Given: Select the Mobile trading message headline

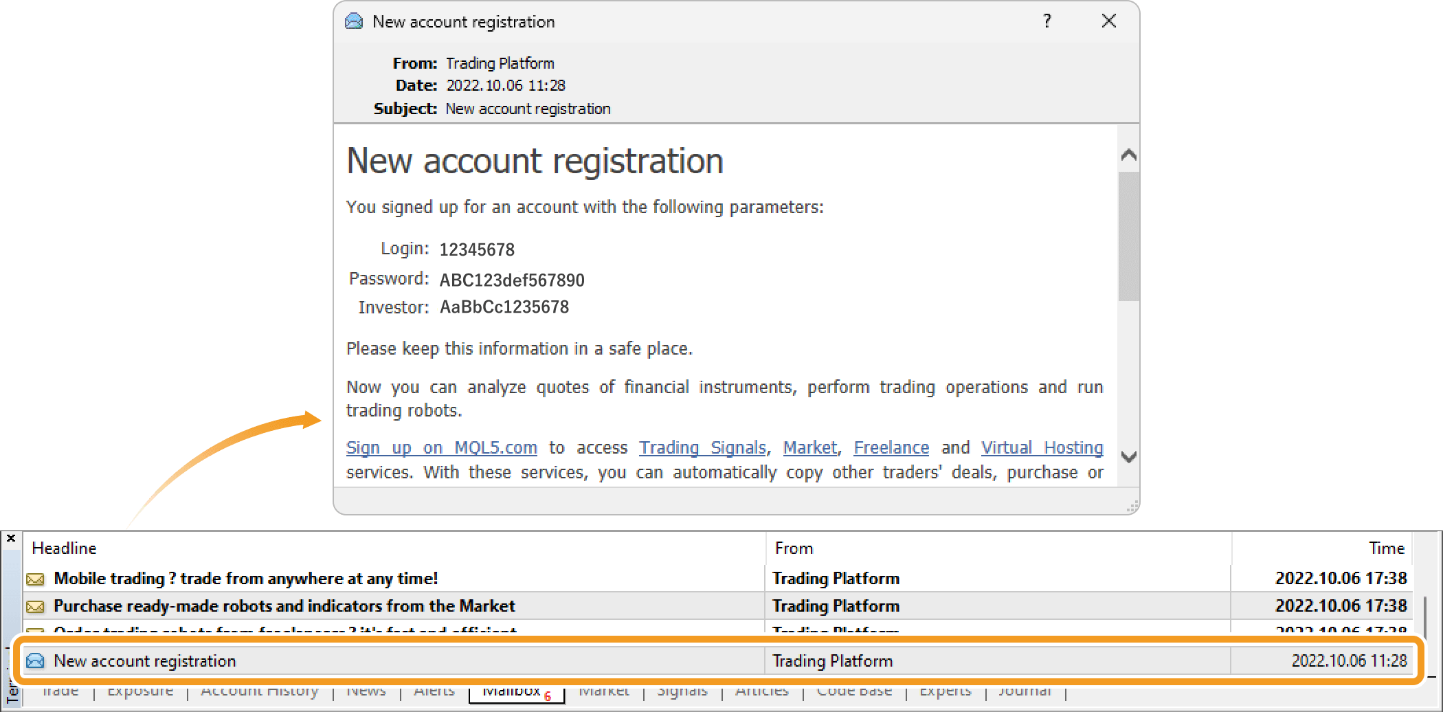Looking at the screenshot, I should click(x=246, y=579).
